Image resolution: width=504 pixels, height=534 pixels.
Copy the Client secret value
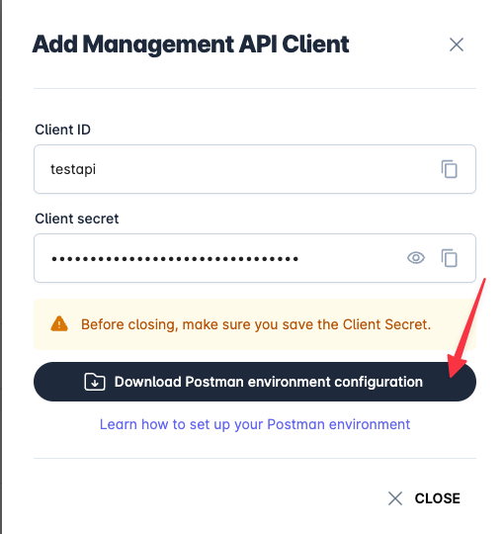coord(449,258)
